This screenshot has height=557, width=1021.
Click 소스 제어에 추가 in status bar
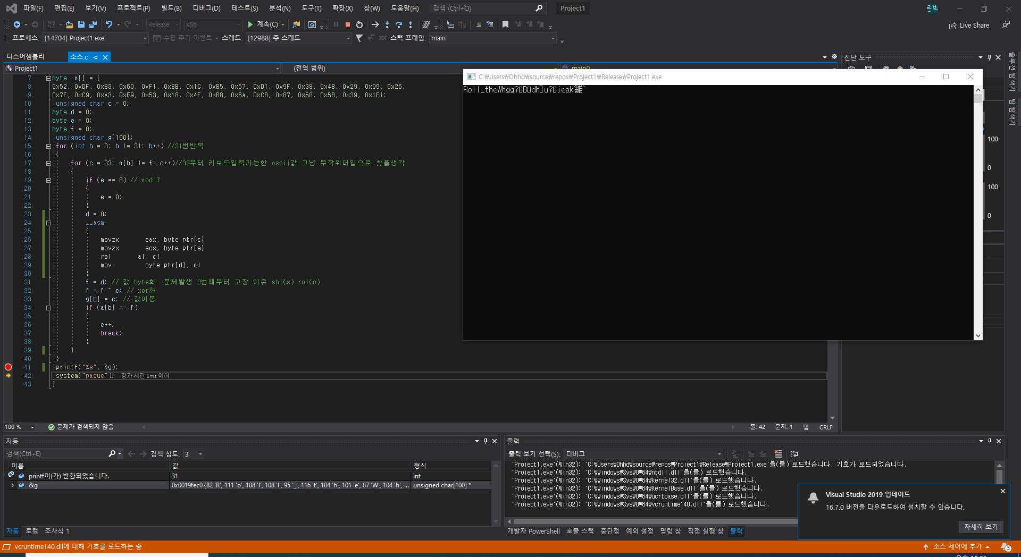pos(957,547)
